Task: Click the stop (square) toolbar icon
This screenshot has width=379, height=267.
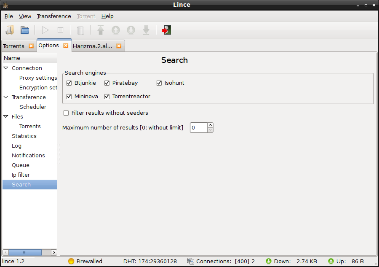Action: [x=60, y=30]
